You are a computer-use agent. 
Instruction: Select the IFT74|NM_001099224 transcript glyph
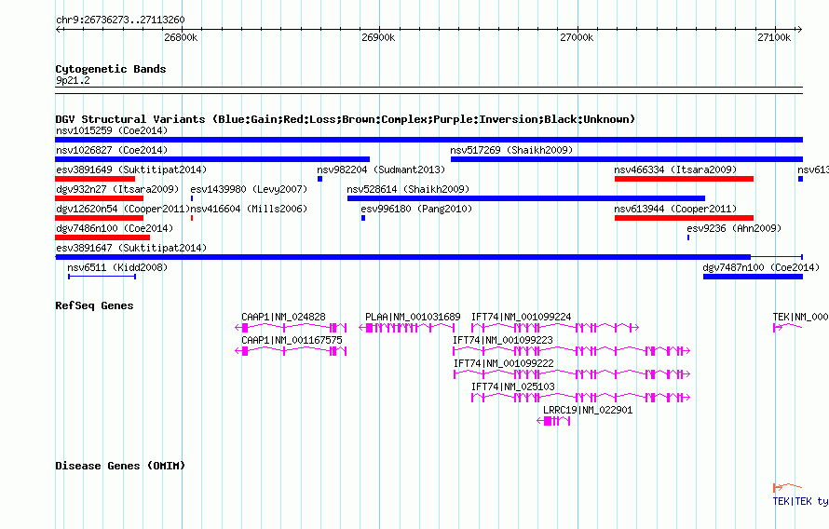coord(555,328)
